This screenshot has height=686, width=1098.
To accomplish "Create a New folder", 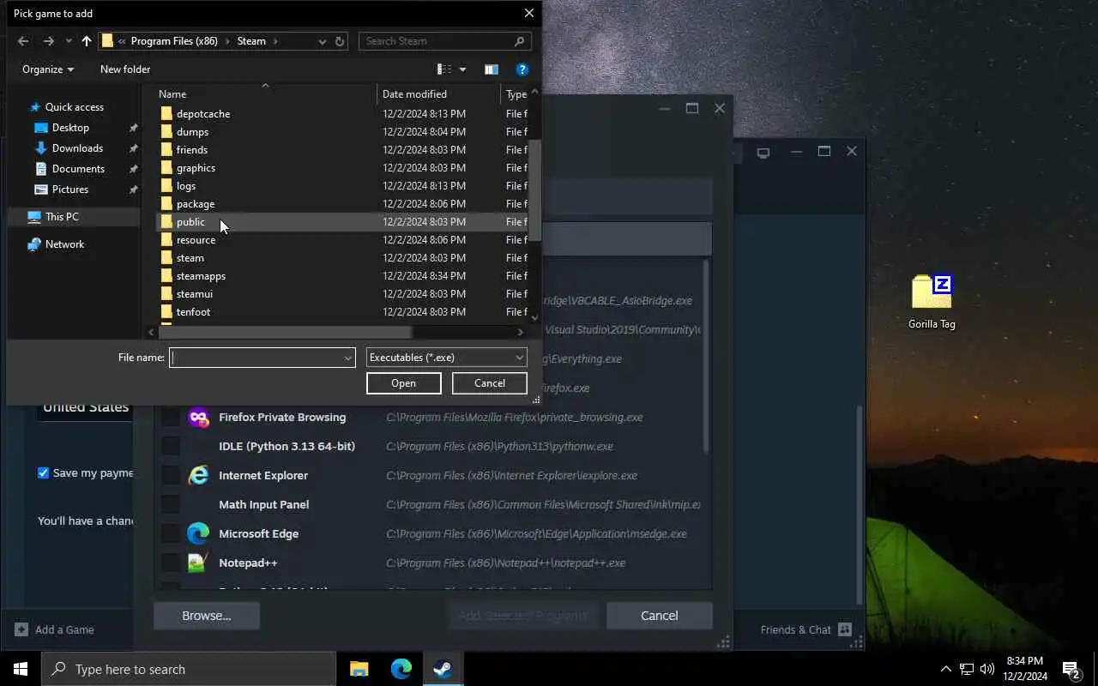I will point(125,69).
